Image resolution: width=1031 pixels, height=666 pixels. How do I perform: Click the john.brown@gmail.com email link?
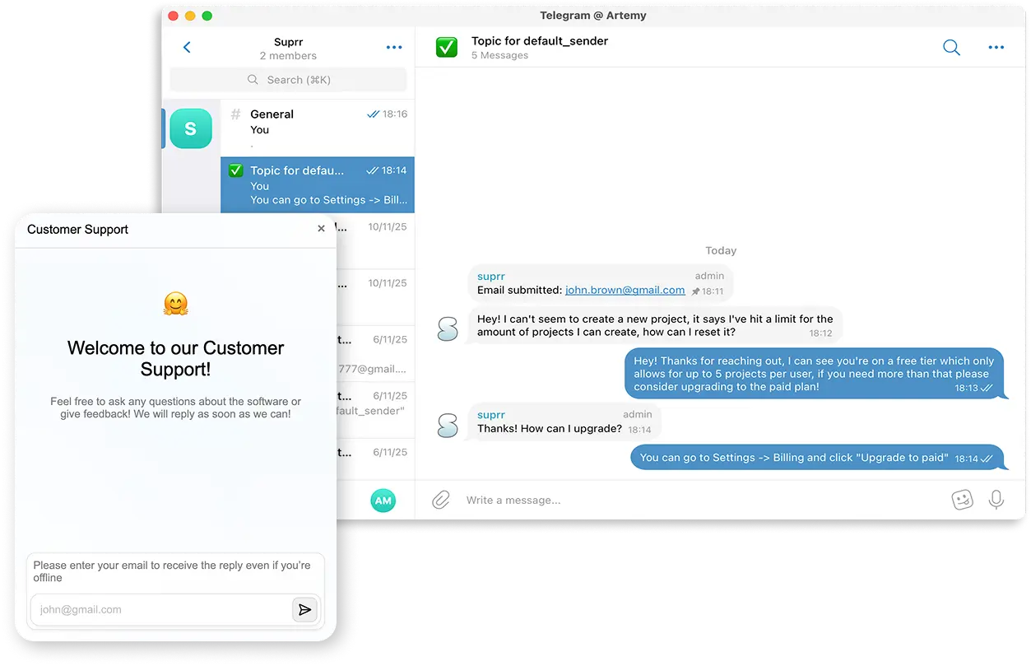point(625,290)
